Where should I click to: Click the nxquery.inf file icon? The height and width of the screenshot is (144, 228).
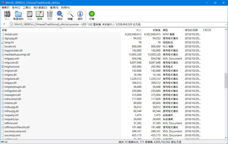coord(3,115)
